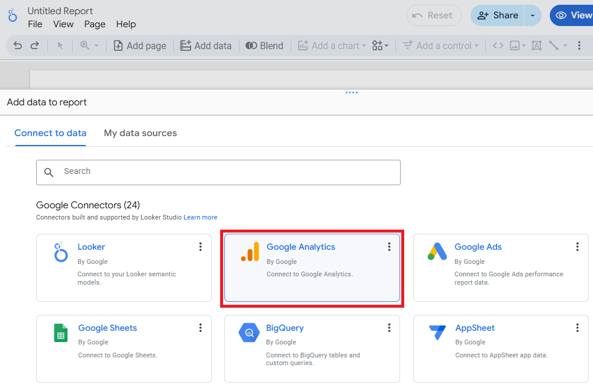Click the blue View button
The height and width of the screenshot is (387, 593).
pyautogui.click(x=572, y=15)
